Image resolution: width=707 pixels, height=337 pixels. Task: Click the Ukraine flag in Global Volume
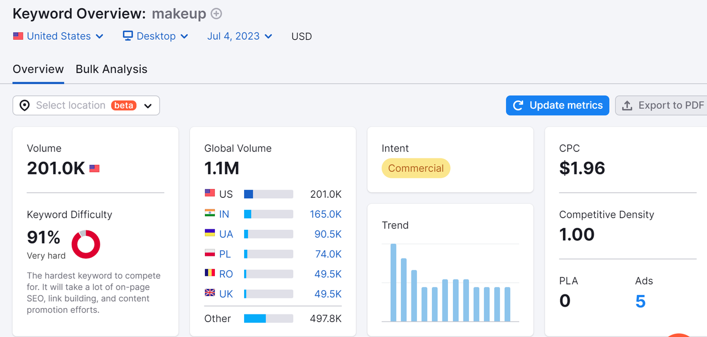click(x=210, y=234)
